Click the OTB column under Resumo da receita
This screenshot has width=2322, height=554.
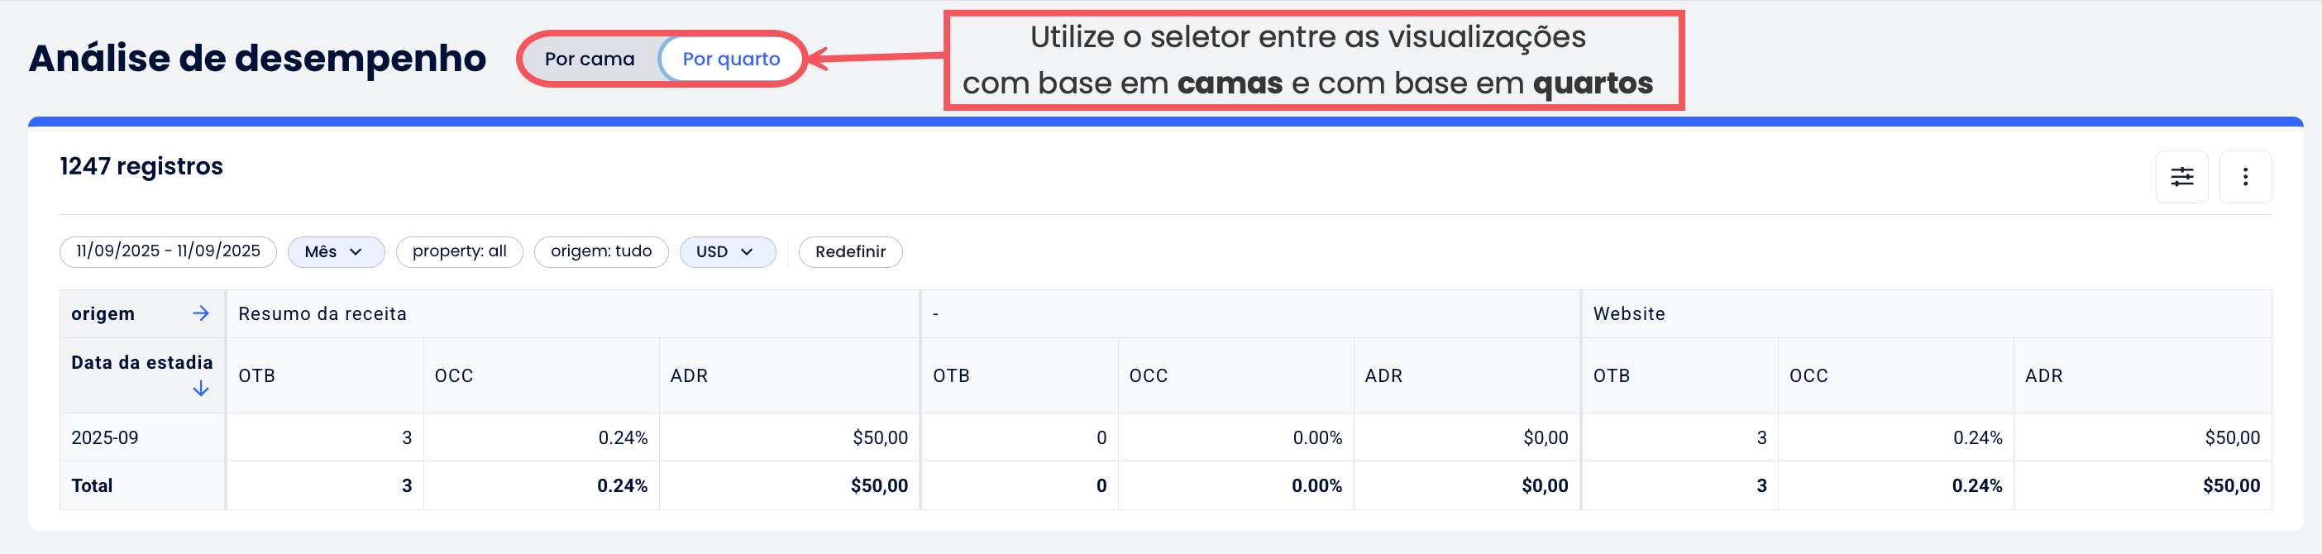257,375
